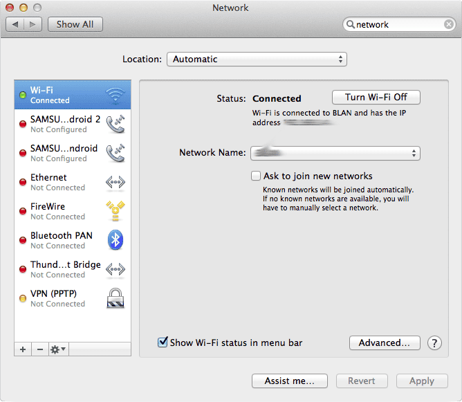The width and height of the screenshot is (462, 402).
Task: Open the Location dropdown
Action: pyautogui.click(x=257, y=60)
